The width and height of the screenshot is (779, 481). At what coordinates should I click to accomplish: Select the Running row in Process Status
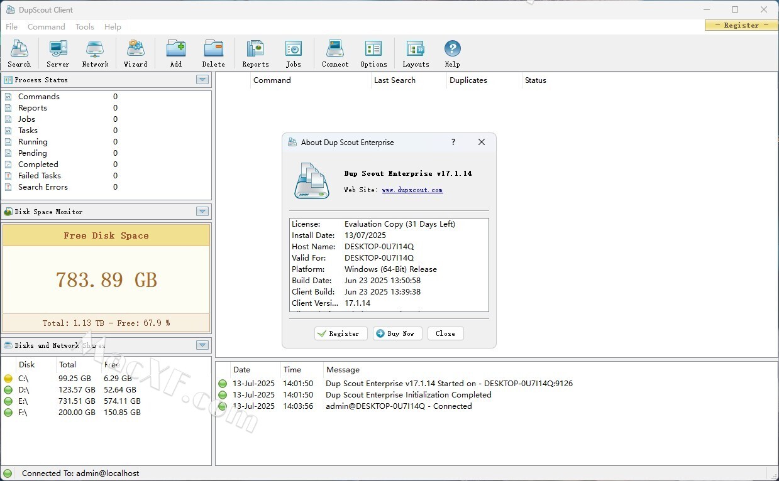107,142
